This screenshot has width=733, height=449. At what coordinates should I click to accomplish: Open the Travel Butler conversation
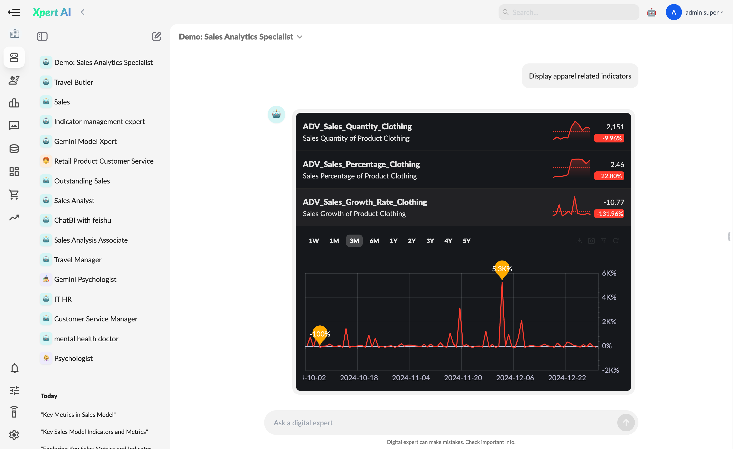(x=73, y=82)
